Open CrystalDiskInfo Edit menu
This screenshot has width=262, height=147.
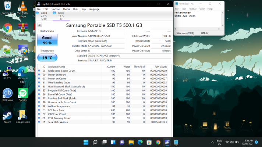46,9
